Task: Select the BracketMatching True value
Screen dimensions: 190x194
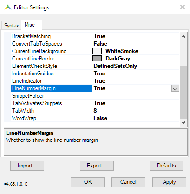Action: coord(136,36)
